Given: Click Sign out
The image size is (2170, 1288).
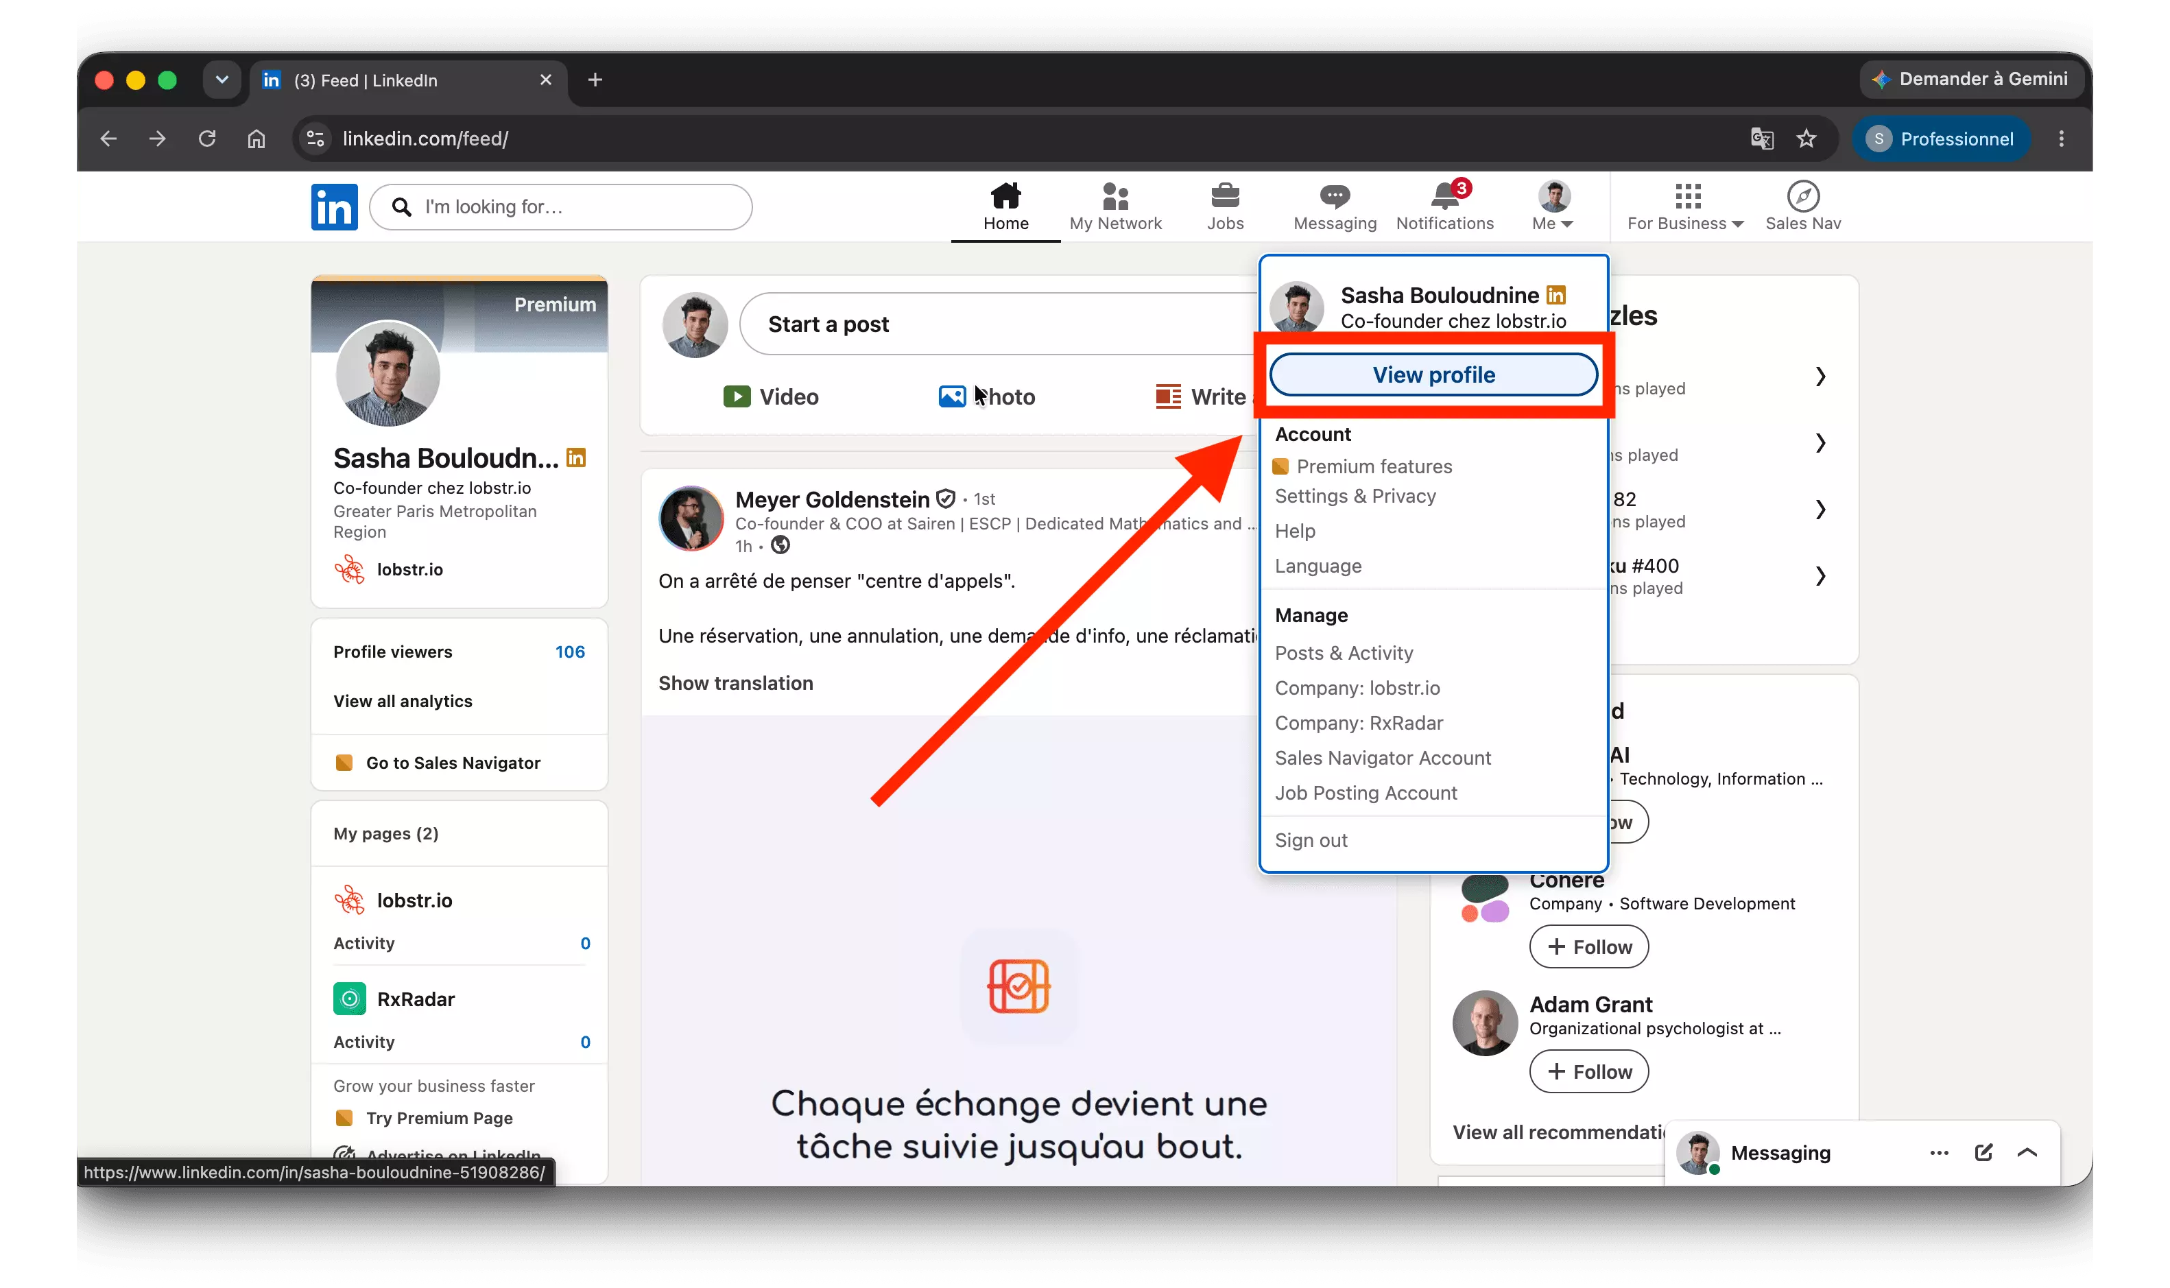Looking at the screenshot, I should pyautogui.click(x=1311, y=840).
